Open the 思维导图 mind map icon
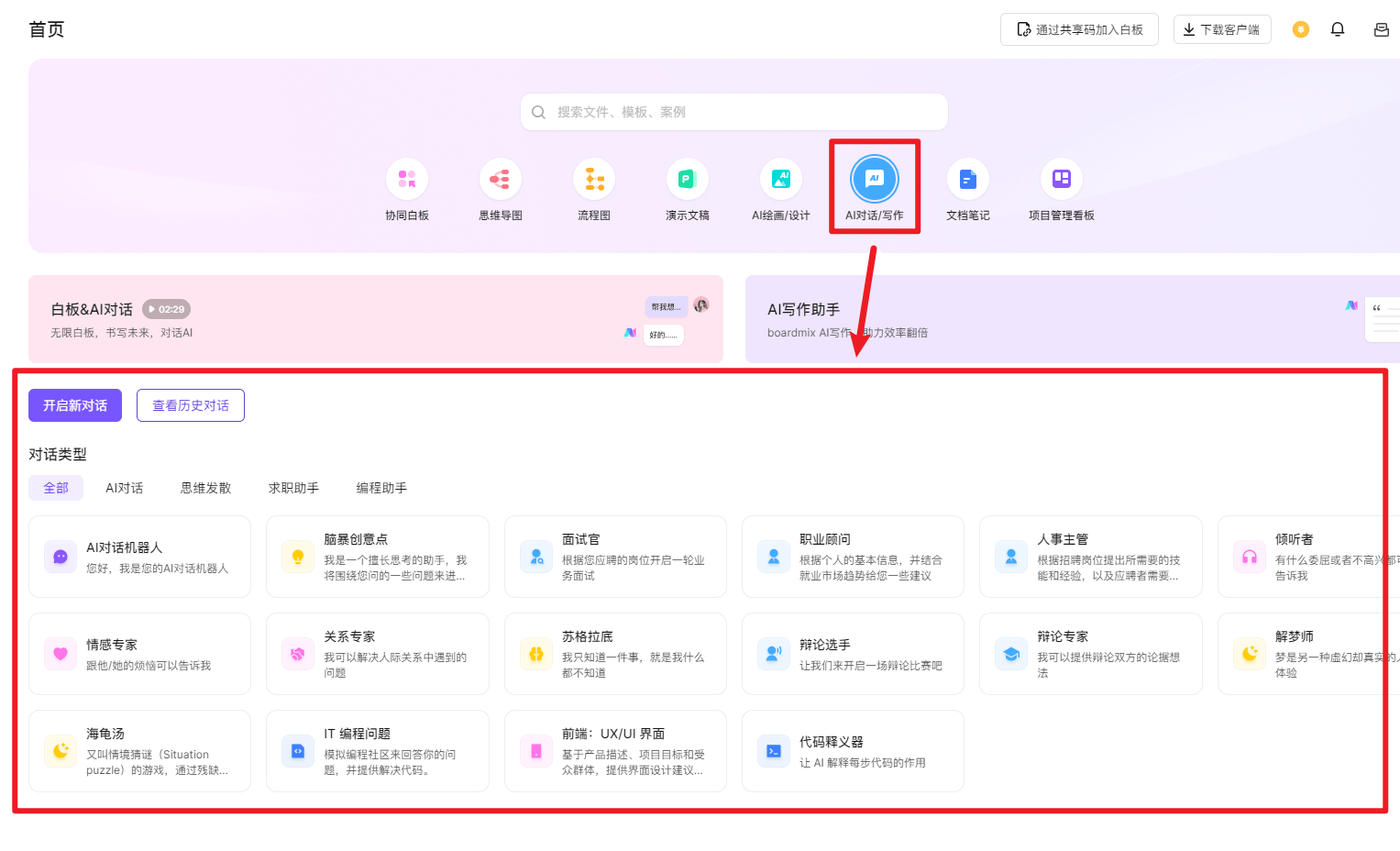Screen dimensions: 1400x851 501,180
